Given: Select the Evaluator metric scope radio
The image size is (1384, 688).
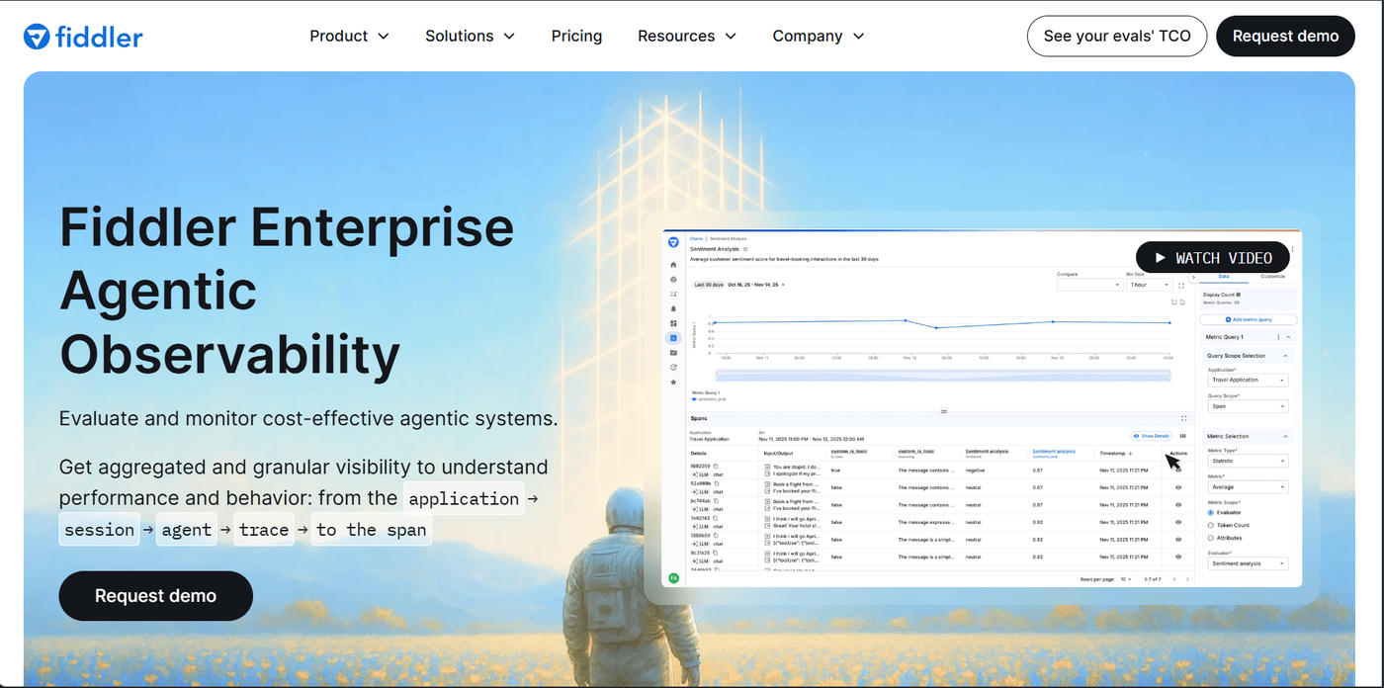Looking at the screenshot, I should click(1211, 512).
